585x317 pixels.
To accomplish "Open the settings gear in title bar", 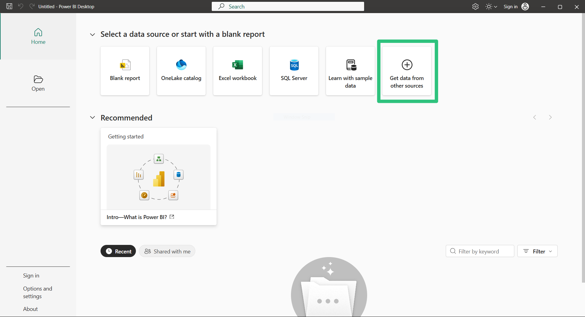I will coord(475,6).
